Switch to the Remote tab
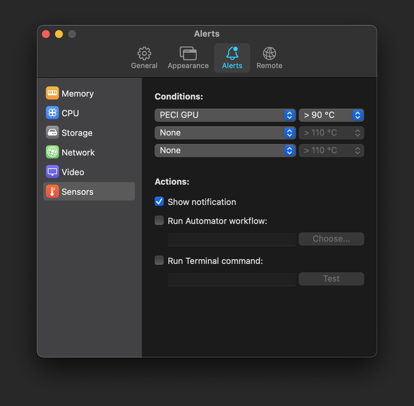Image resolution: width=414 pixels, height=406 pixels. [x=269, y=57]
